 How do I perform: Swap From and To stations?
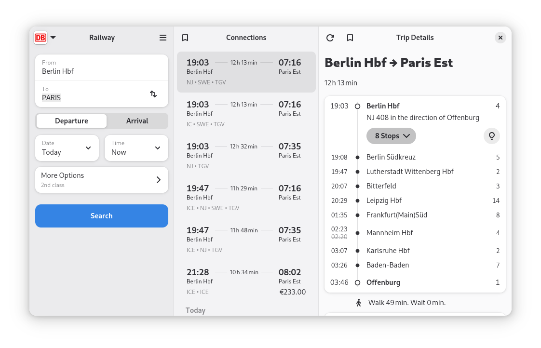coord(153,94)
